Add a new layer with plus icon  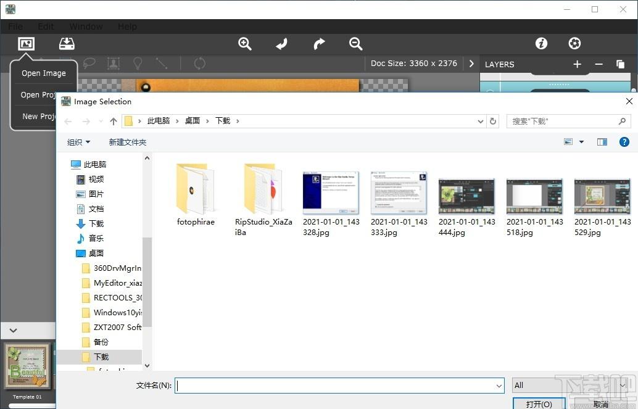pyautogui.click(x=577, y=64)
